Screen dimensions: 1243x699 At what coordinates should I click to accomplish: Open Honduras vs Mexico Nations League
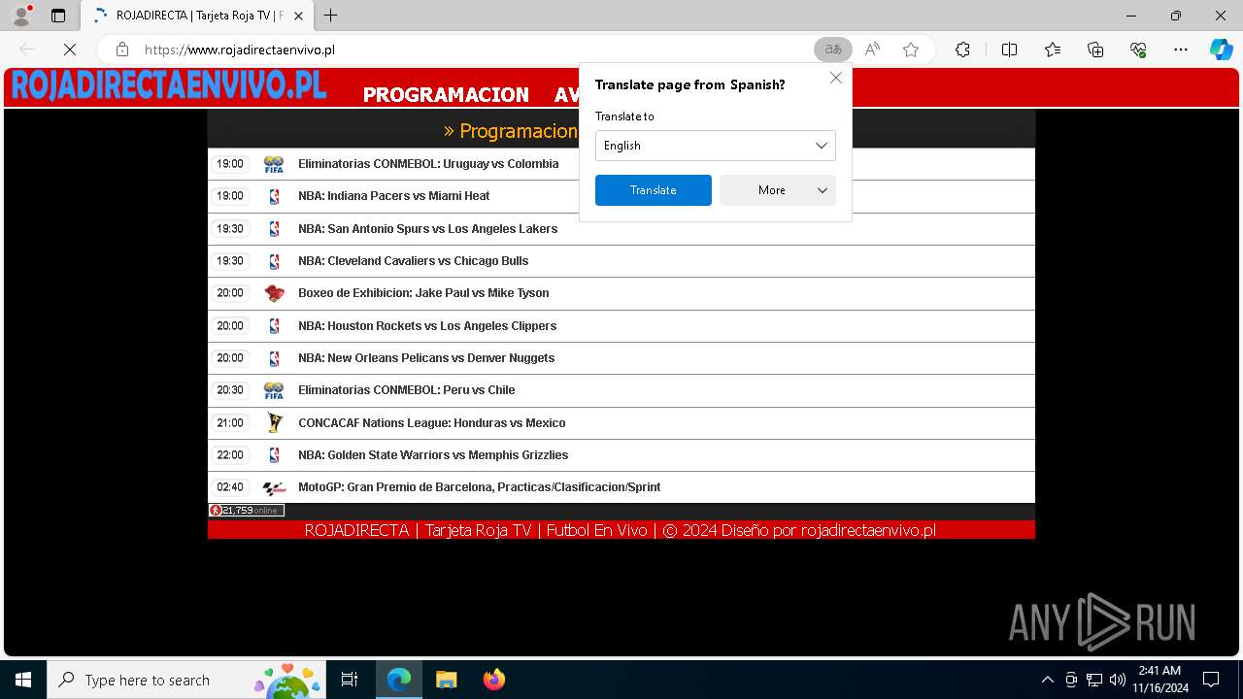tap(432, 423)
